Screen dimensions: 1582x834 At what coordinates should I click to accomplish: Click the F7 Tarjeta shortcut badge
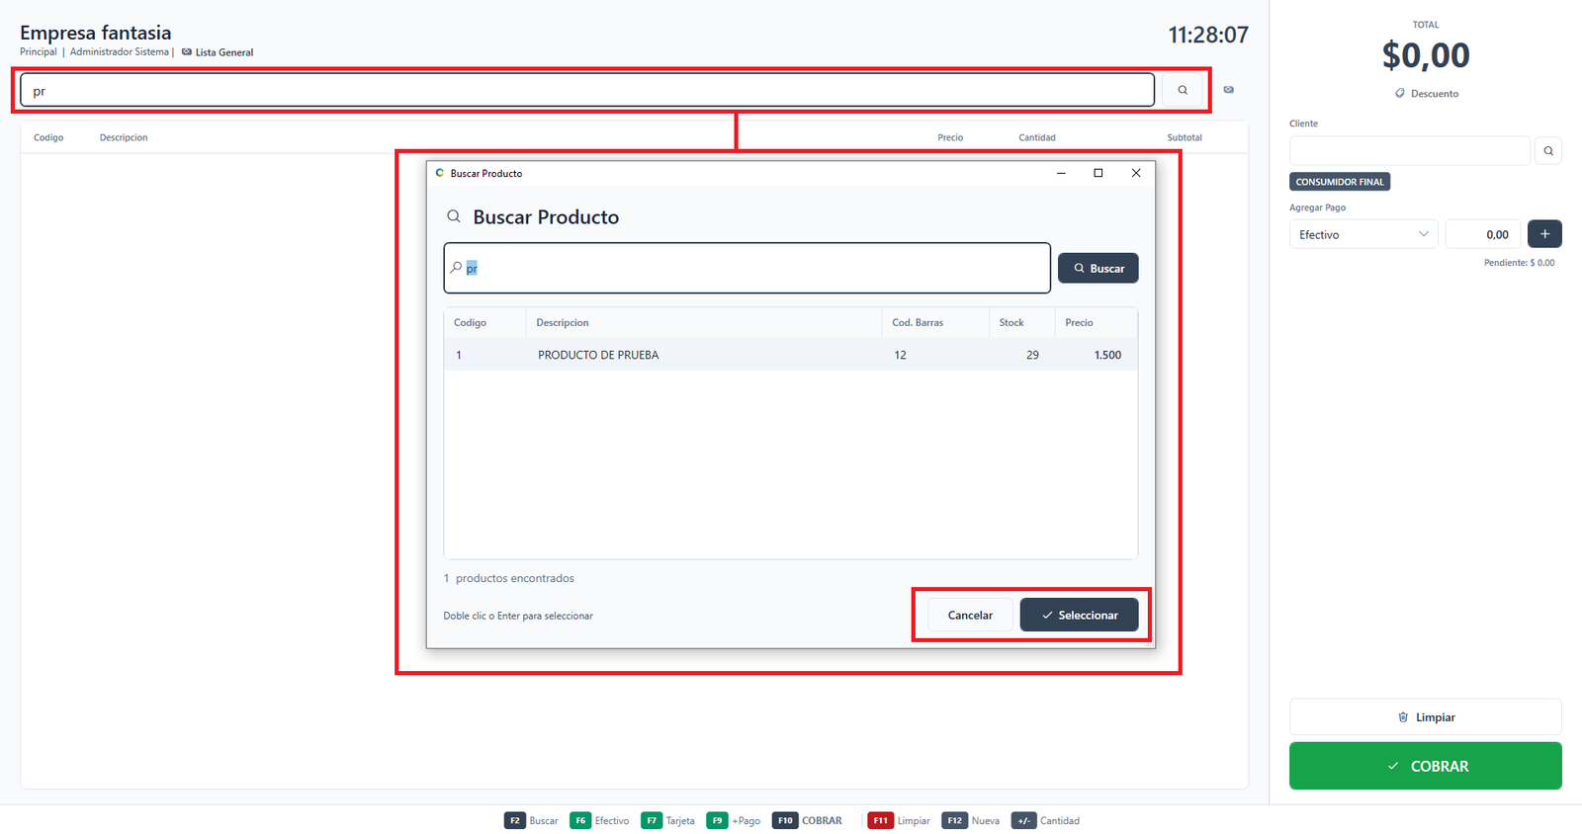[652, 821]
